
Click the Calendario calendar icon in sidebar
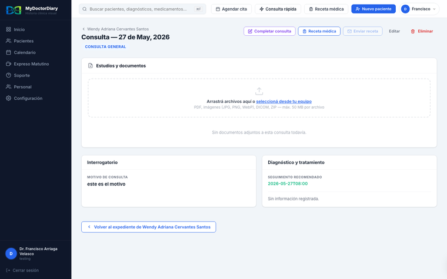[x=9, y=52]
